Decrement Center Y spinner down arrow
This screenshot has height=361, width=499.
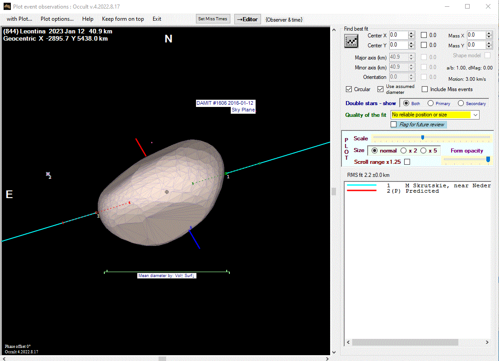tap(411, 47)
